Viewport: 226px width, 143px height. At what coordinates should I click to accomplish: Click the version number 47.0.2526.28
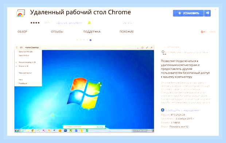point(178,115)
